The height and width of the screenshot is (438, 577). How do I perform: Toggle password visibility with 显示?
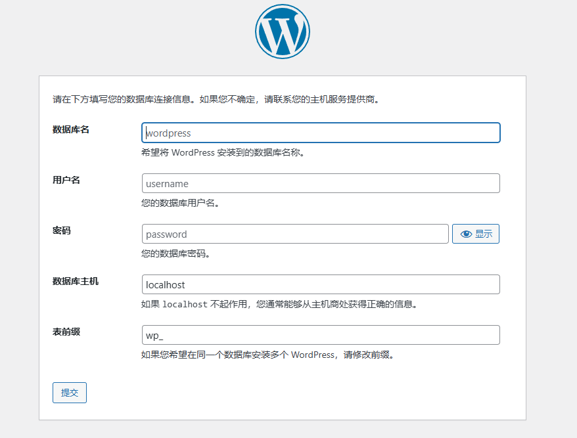(476, 233)
